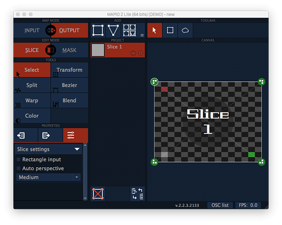The width and height of the screenshot is (282, 225).
Task: Click the FPS 0.0 indicator
Action: [x=248, y=205]
